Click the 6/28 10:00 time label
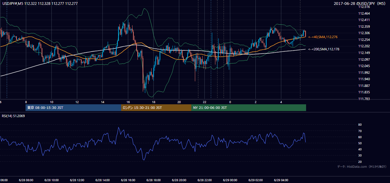This screenshot has width=390, height=183. (x=51, y=180)
